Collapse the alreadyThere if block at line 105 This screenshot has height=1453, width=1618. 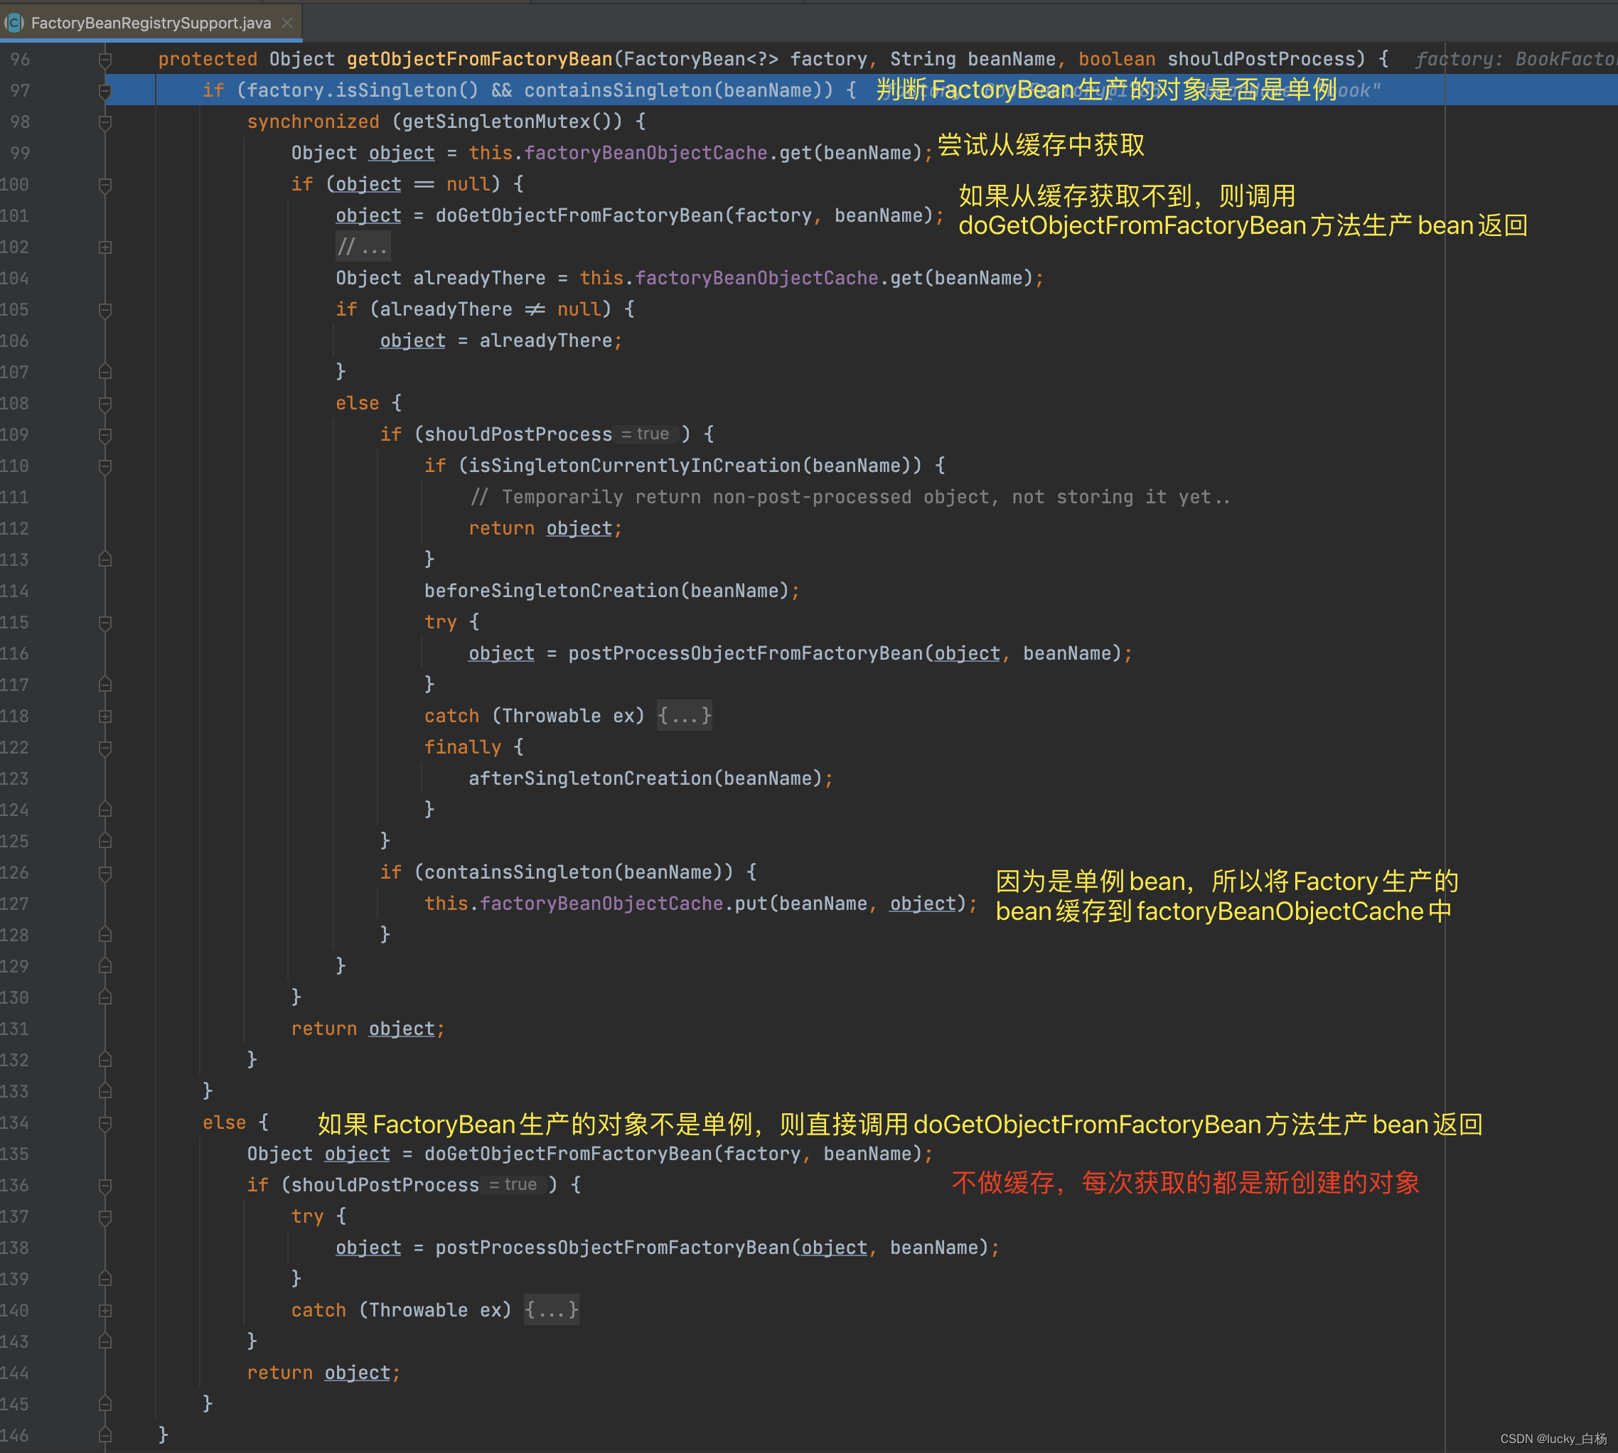[105, 310]
